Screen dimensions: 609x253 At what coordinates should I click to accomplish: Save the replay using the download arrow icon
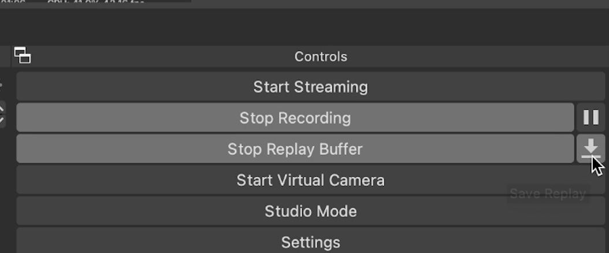pos(591,148)
